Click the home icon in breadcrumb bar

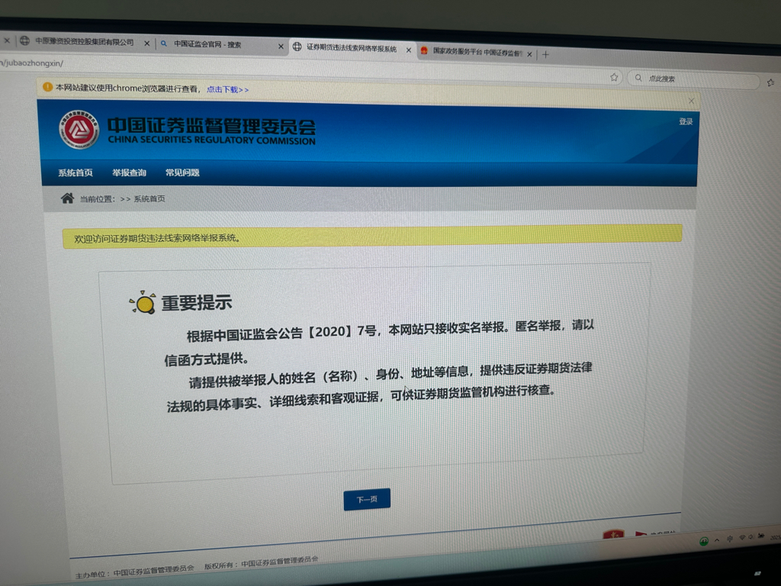point(67,198)
